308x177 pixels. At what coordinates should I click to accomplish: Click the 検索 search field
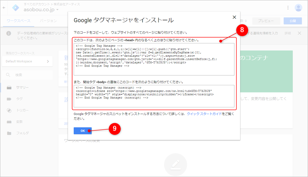27,75
